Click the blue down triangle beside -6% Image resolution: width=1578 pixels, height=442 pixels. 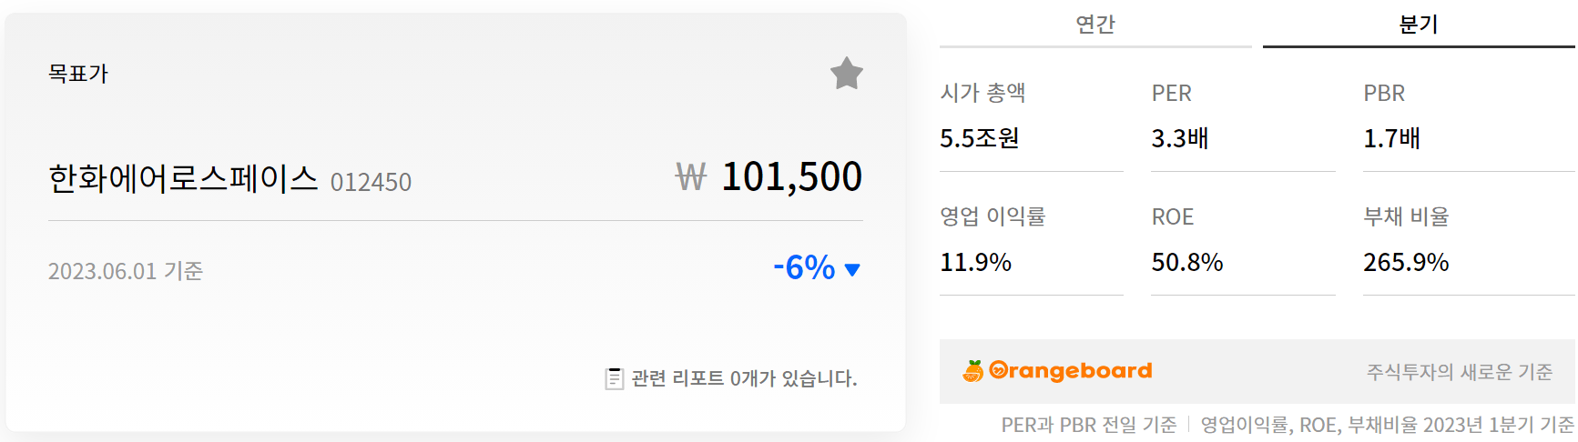pyautogui.click(x=852, y=269)
